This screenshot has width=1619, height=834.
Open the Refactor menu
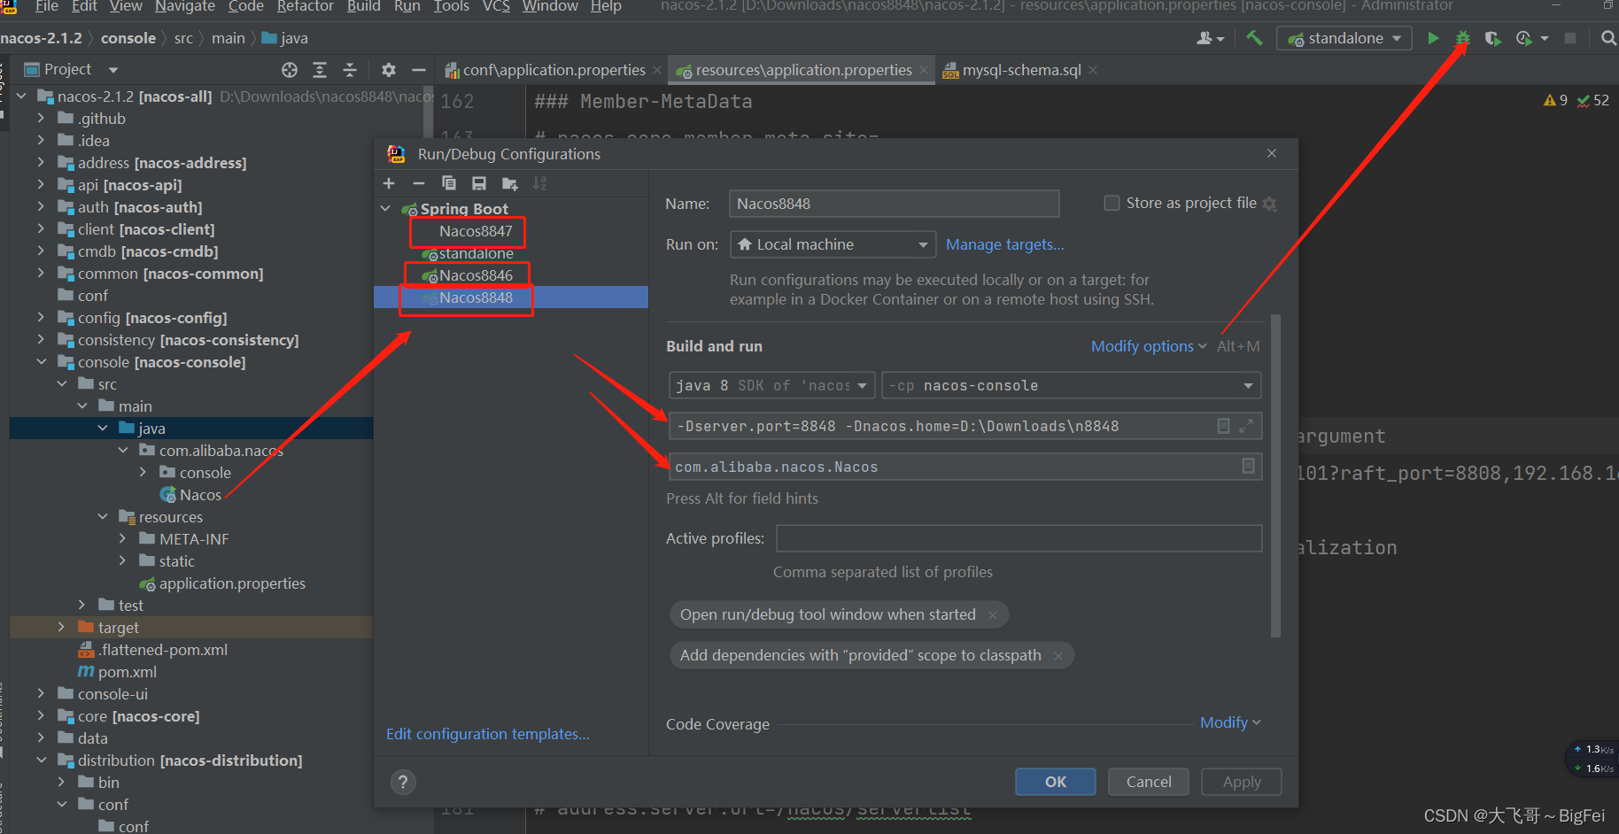pyautogui.click(x=305, y=6)
